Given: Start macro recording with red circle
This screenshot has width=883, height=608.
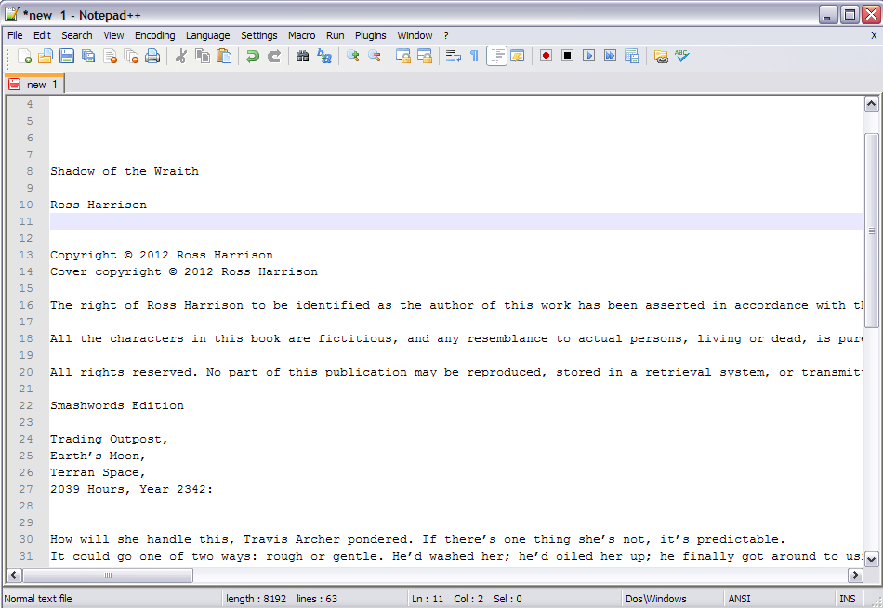Looking at the screenshot, I should click(x=546, y=57).
